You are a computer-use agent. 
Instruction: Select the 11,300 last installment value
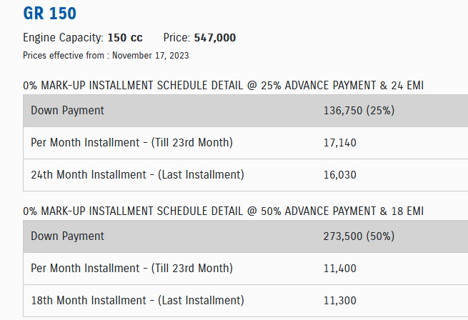click(x=340, y=301)
